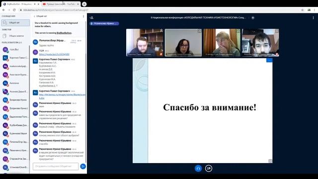Click talking indicator Резниченко Ирина

(x=104, y=23)
